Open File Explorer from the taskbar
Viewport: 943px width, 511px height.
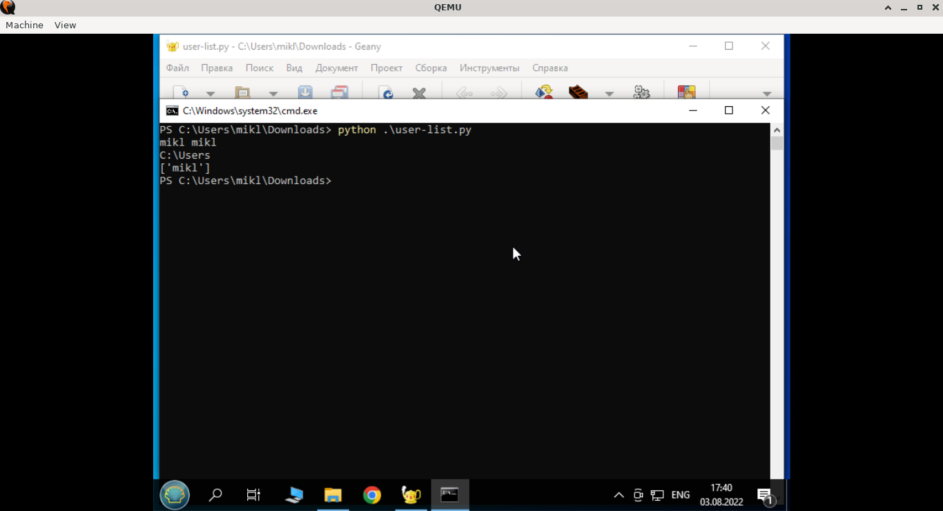click(333, 494)
